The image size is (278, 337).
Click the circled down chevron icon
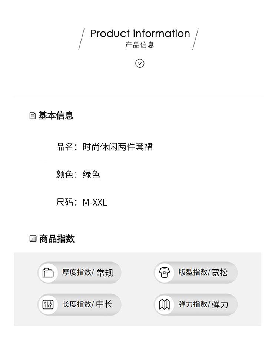139,64
